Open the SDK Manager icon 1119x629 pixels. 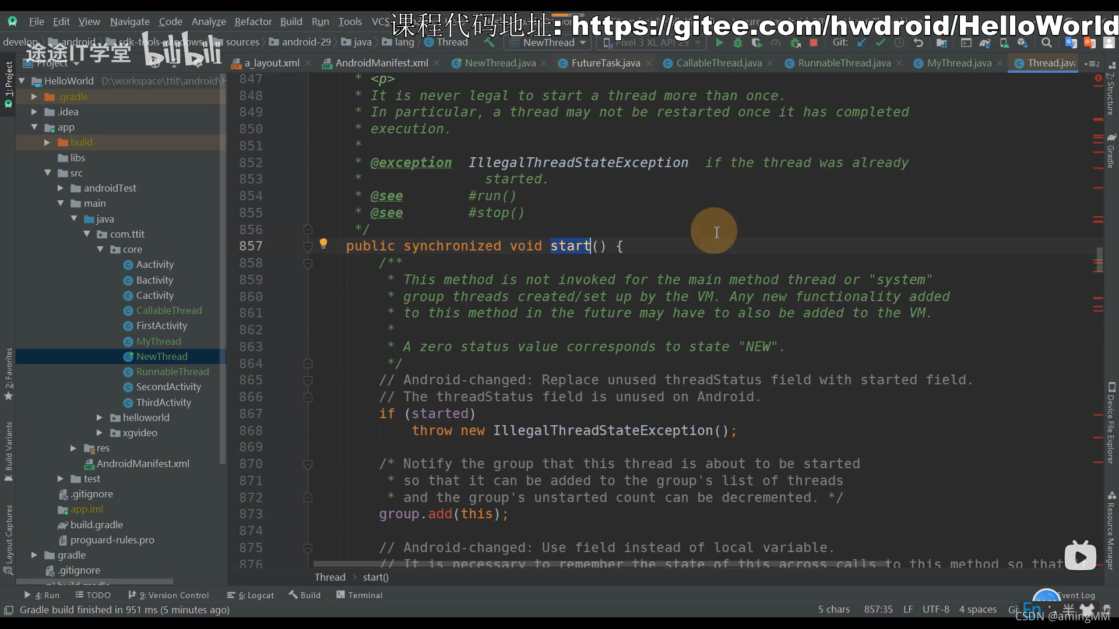tap(1023, 43)
